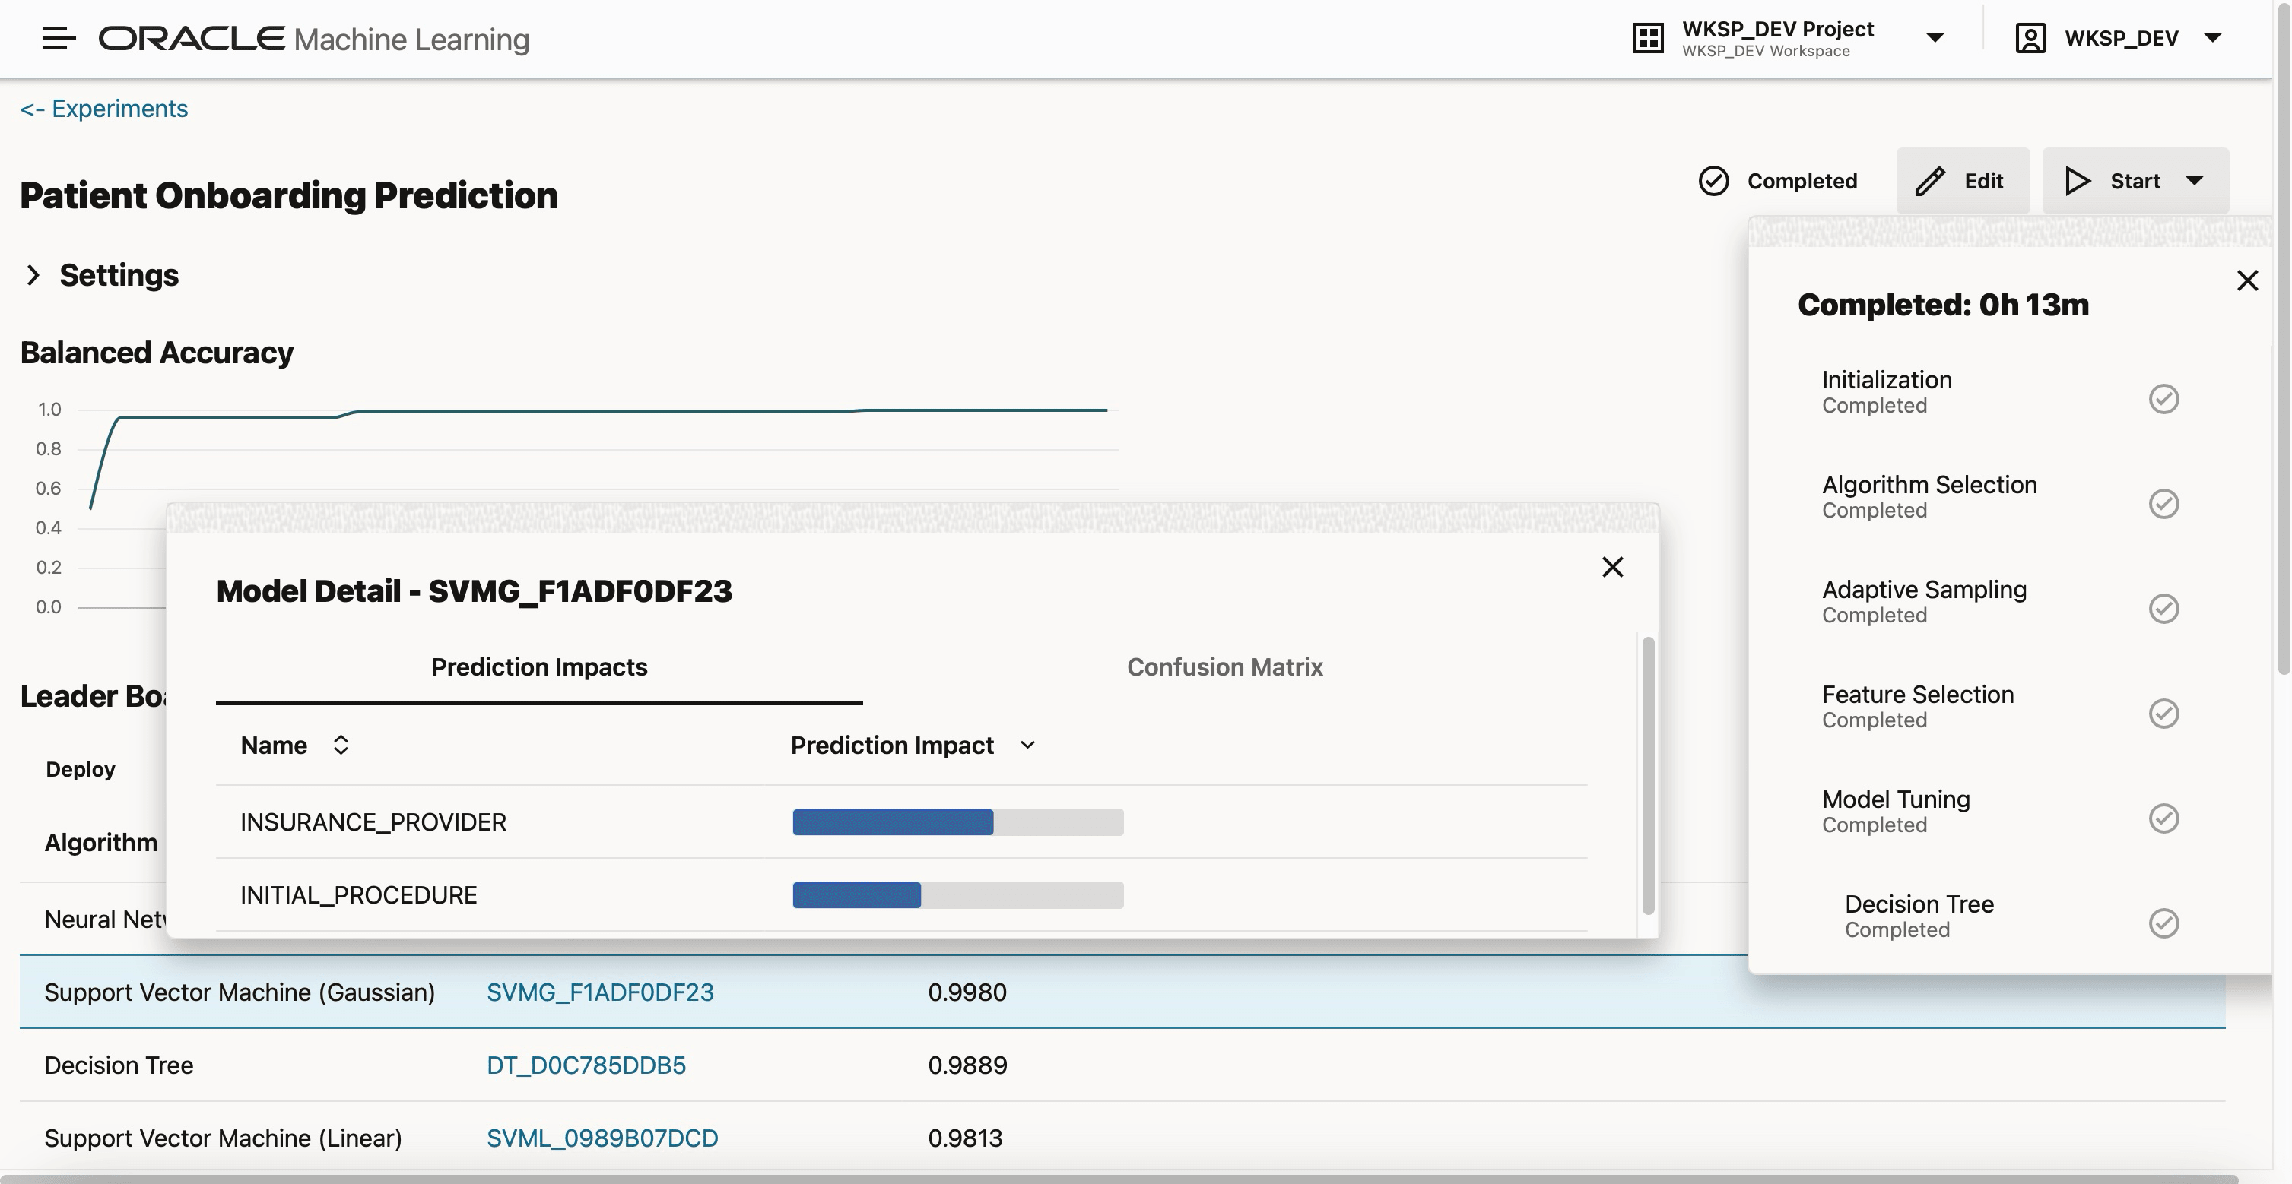Sort by the Name column
This screenshot has height=1184, width=2292.
341,745
